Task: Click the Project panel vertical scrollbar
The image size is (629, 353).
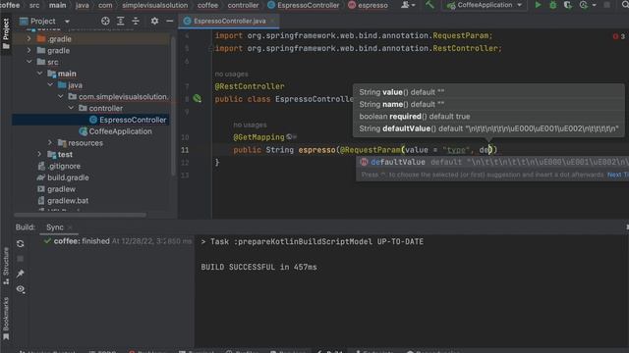Action: point(173,106)
